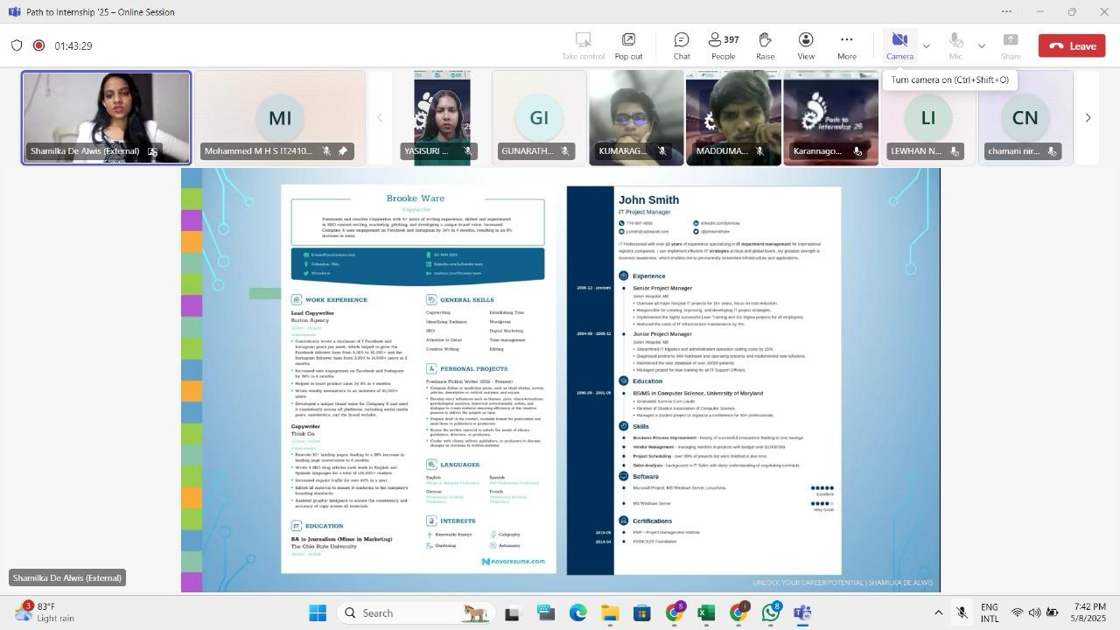Expand microphone options dropdown arrow

click(x=981, y=45)
